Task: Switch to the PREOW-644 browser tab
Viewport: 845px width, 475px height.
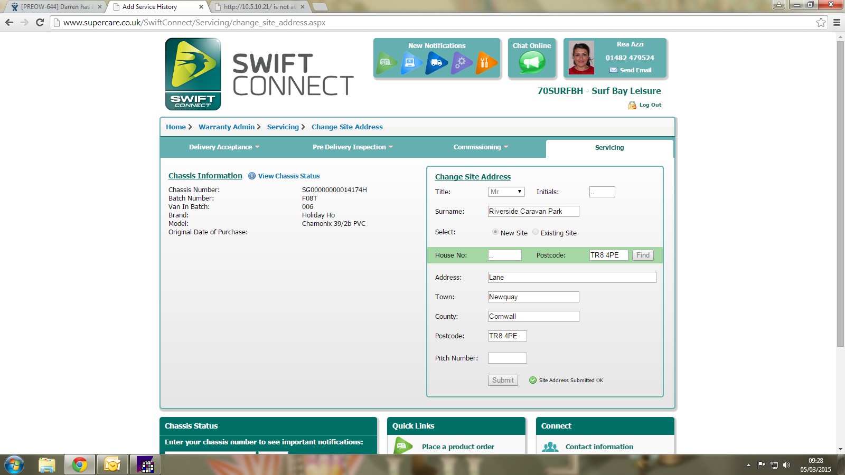Action: pyautogui.click(x=55, y=7)
